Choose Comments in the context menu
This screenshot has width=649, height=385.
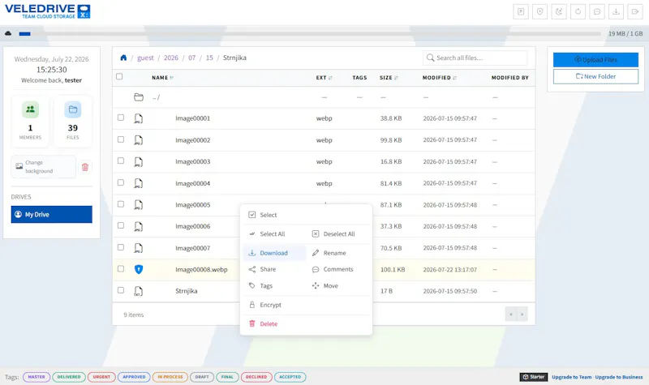point(338,269)
